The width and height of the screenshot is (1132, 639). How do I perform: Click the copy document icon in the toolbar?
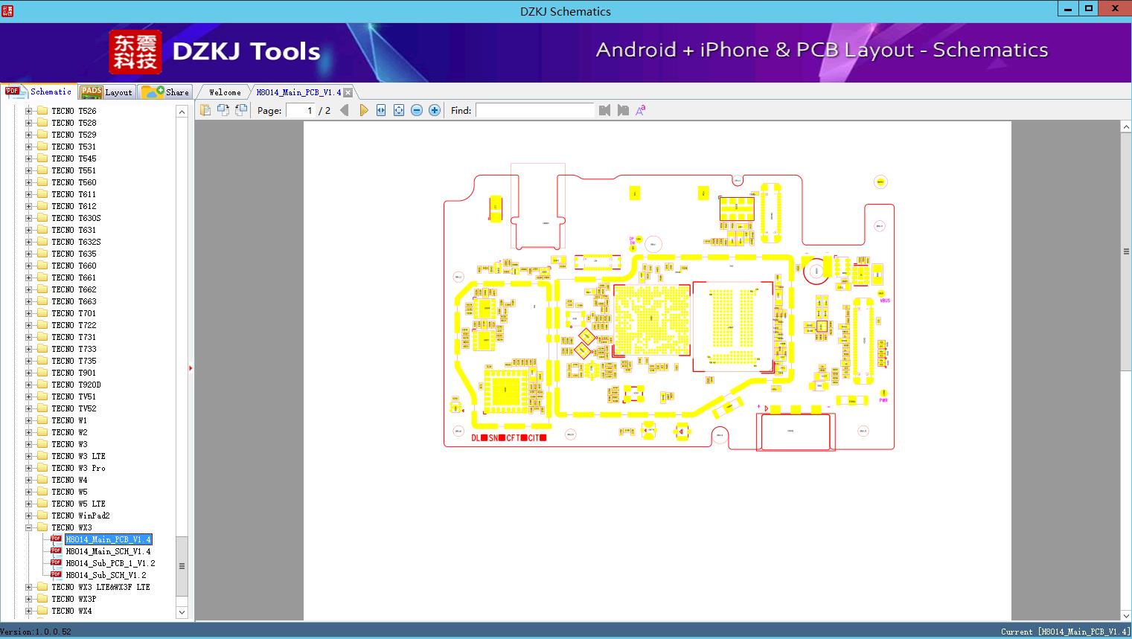205,110
